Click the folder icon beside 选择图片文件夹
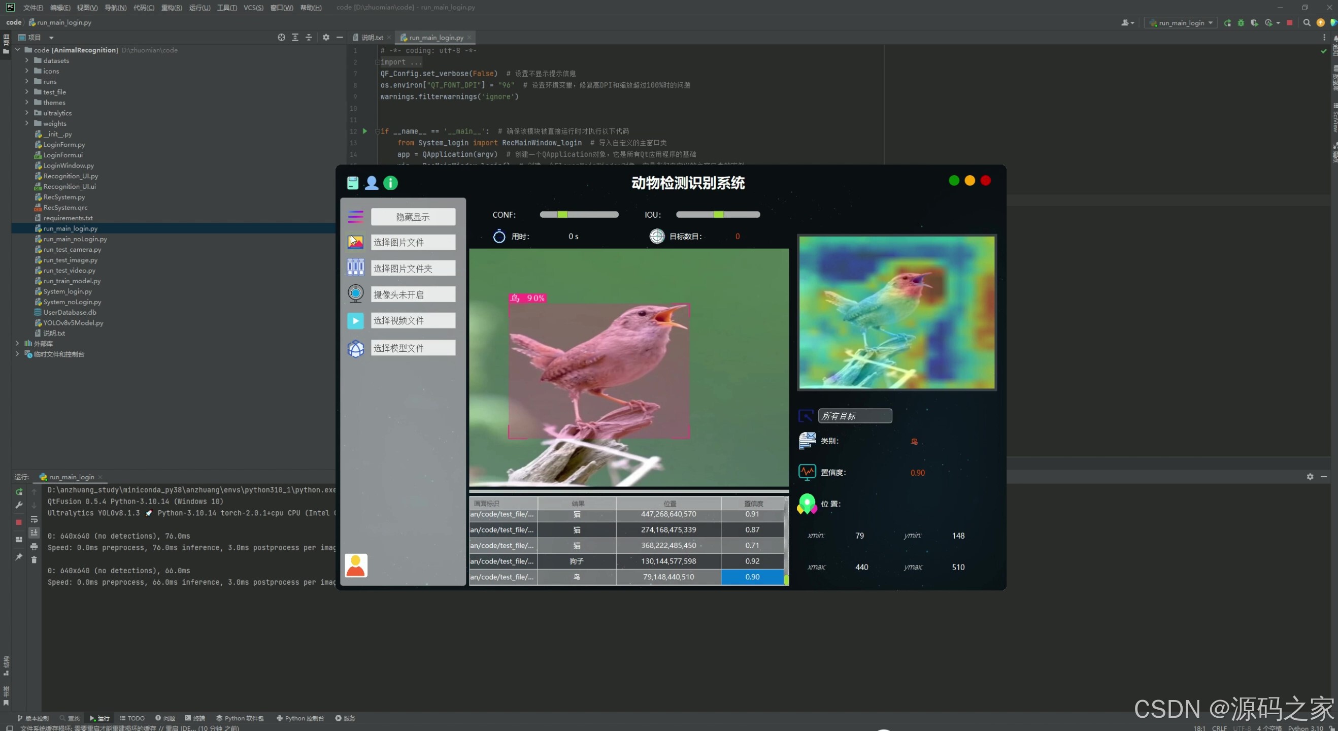 click(355, 267)
